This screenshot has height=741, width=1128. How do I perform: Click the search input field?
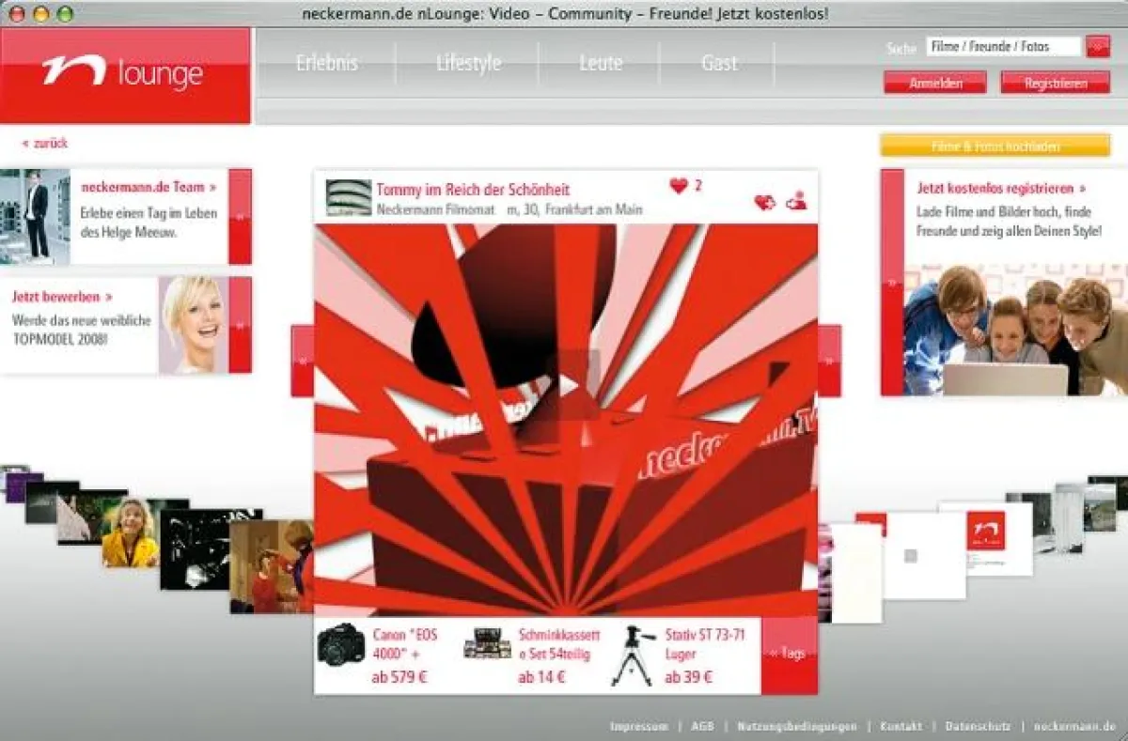tap(1002, 46)
